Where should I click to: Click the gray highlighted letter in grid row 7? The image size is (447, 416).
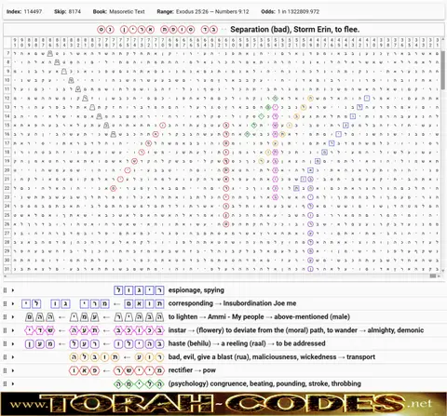[49, 54]
